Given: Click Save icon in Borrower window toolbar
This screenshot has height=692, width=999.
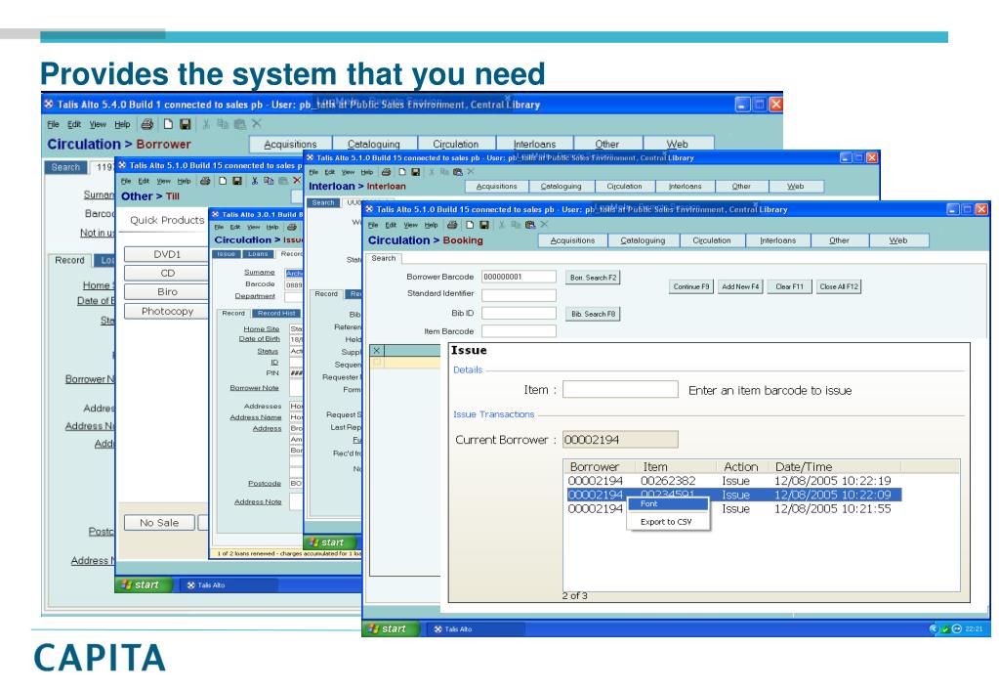Looking at the screenshot, I should 186,124.
